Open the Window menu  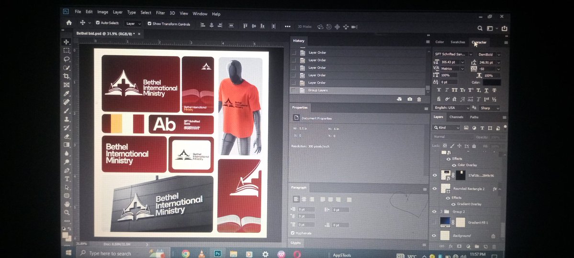pyautogui.click(x=200, y=13)
